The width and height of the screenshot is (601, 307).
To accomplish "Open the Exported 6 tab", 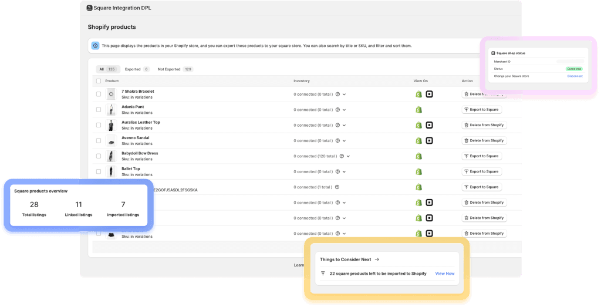I will click(x=137, y=69).
